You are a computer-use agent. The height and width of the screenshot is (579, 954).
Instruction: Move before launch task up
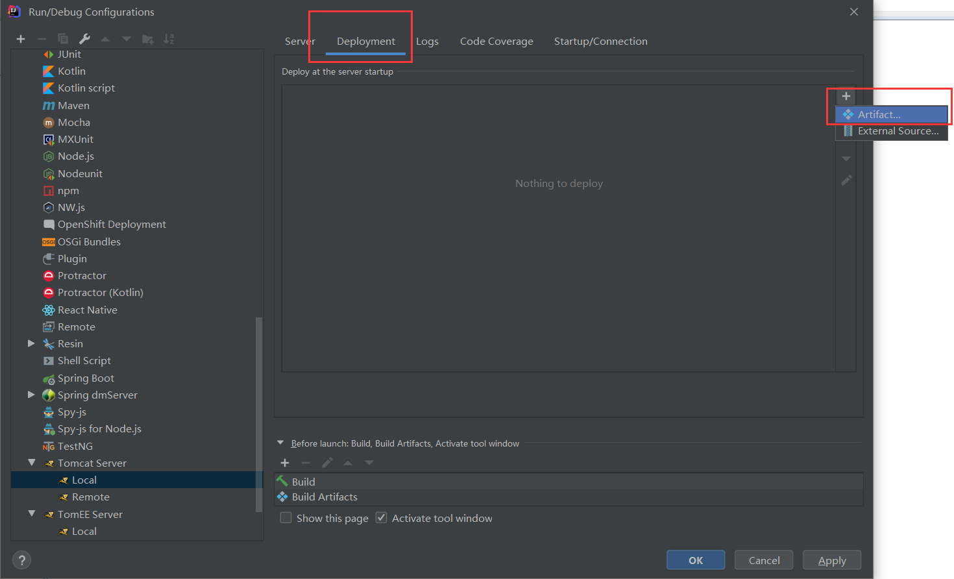pos(348,463)
